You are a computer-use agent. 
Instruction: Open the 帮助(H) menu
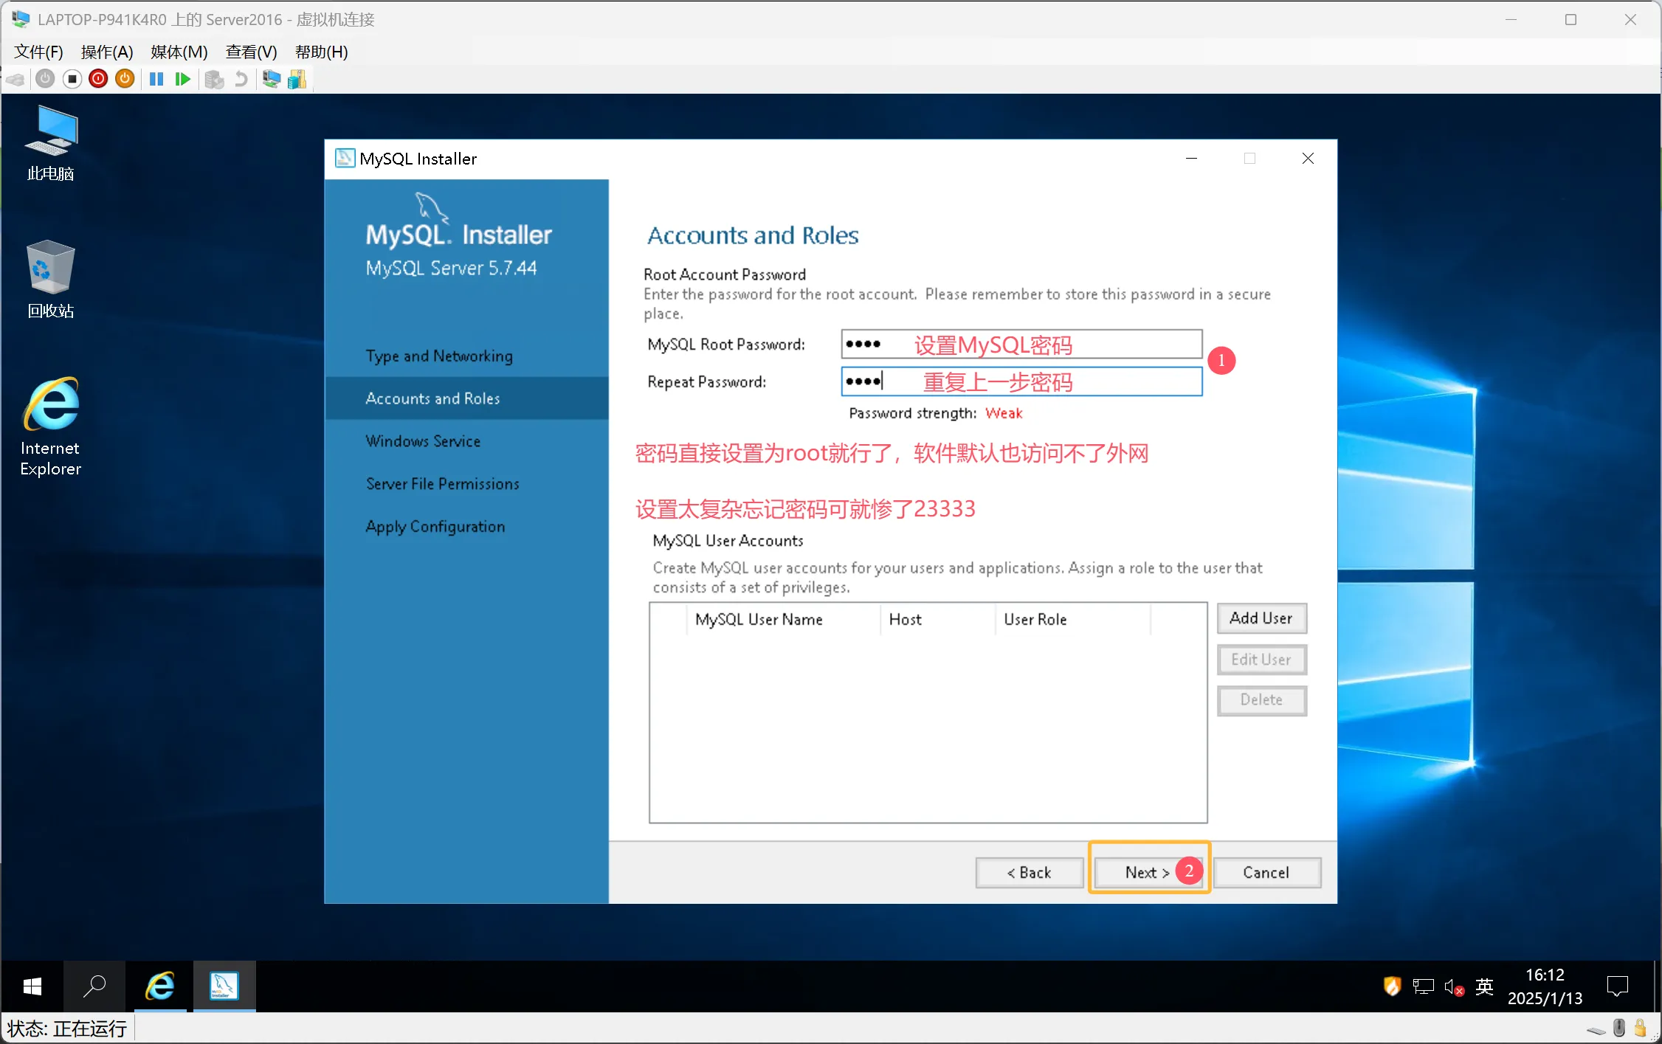click(322, 52)
